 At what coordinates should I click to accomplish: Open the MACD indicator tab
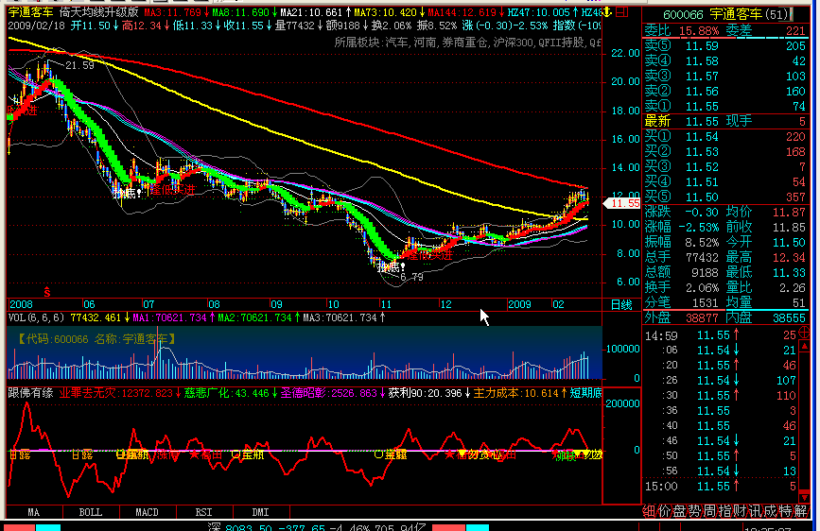coord(147,512)
